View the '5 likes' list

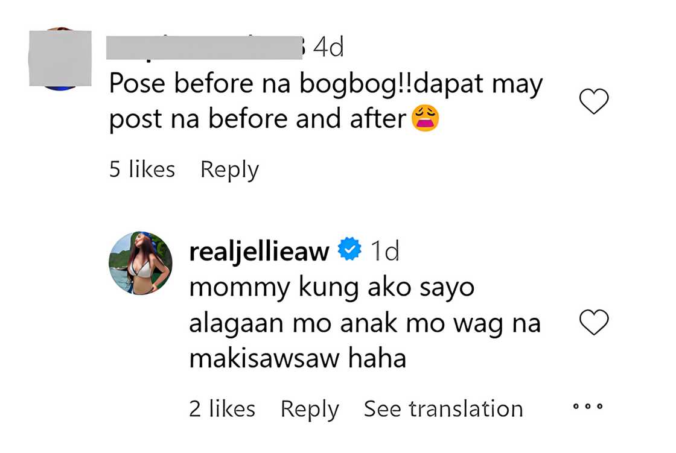pos(142,169)
